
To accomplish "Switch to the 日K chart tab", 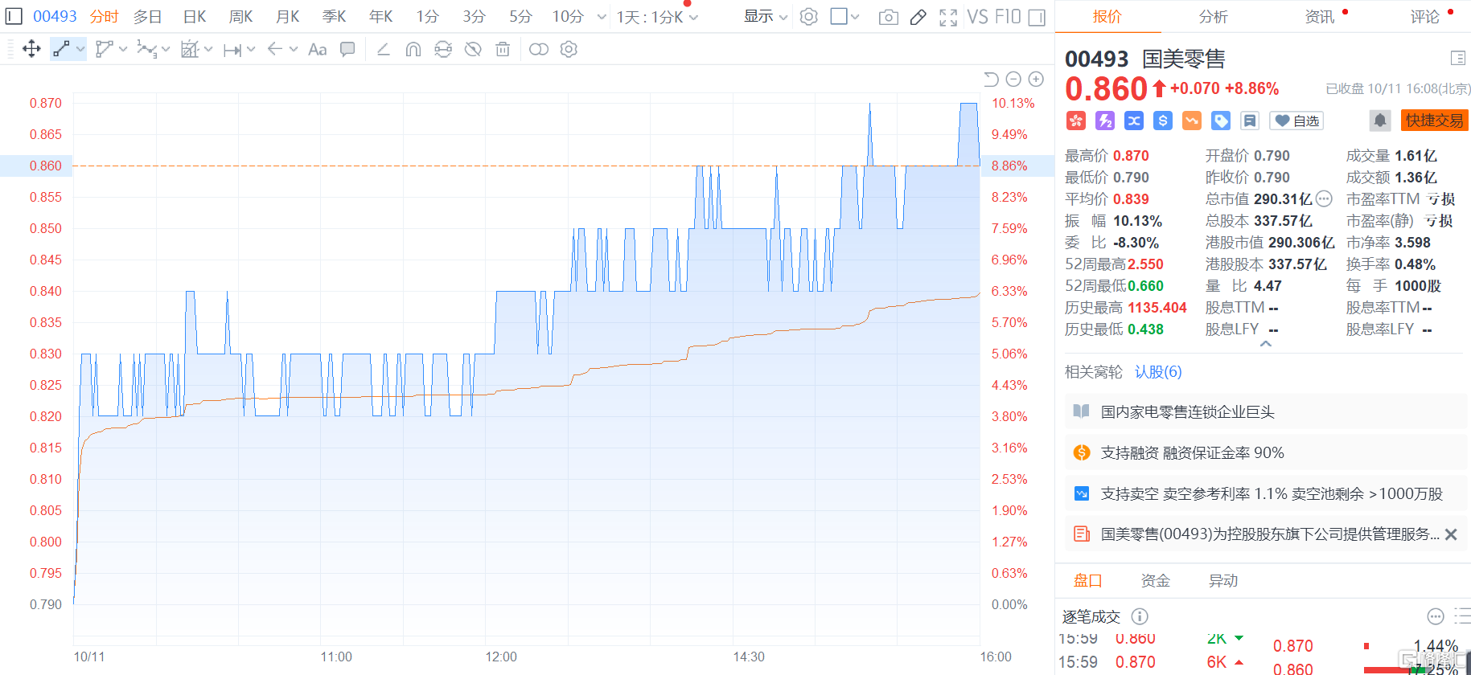I will (195, 16).
